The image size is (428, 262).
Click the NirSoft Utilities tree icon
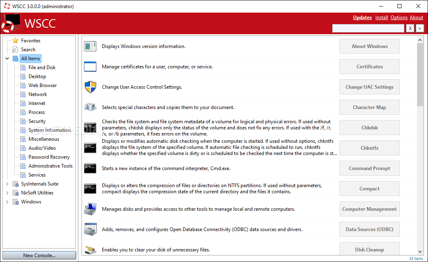pos(15,193)
